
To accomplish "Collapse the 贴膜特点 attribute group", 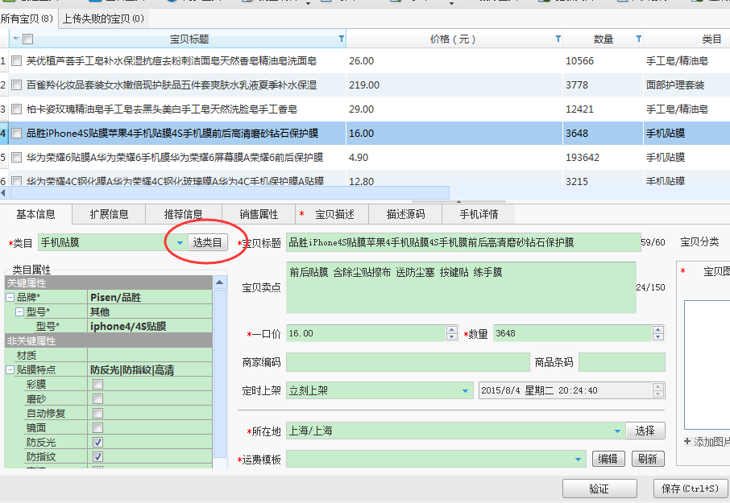I will pos(10,370).
